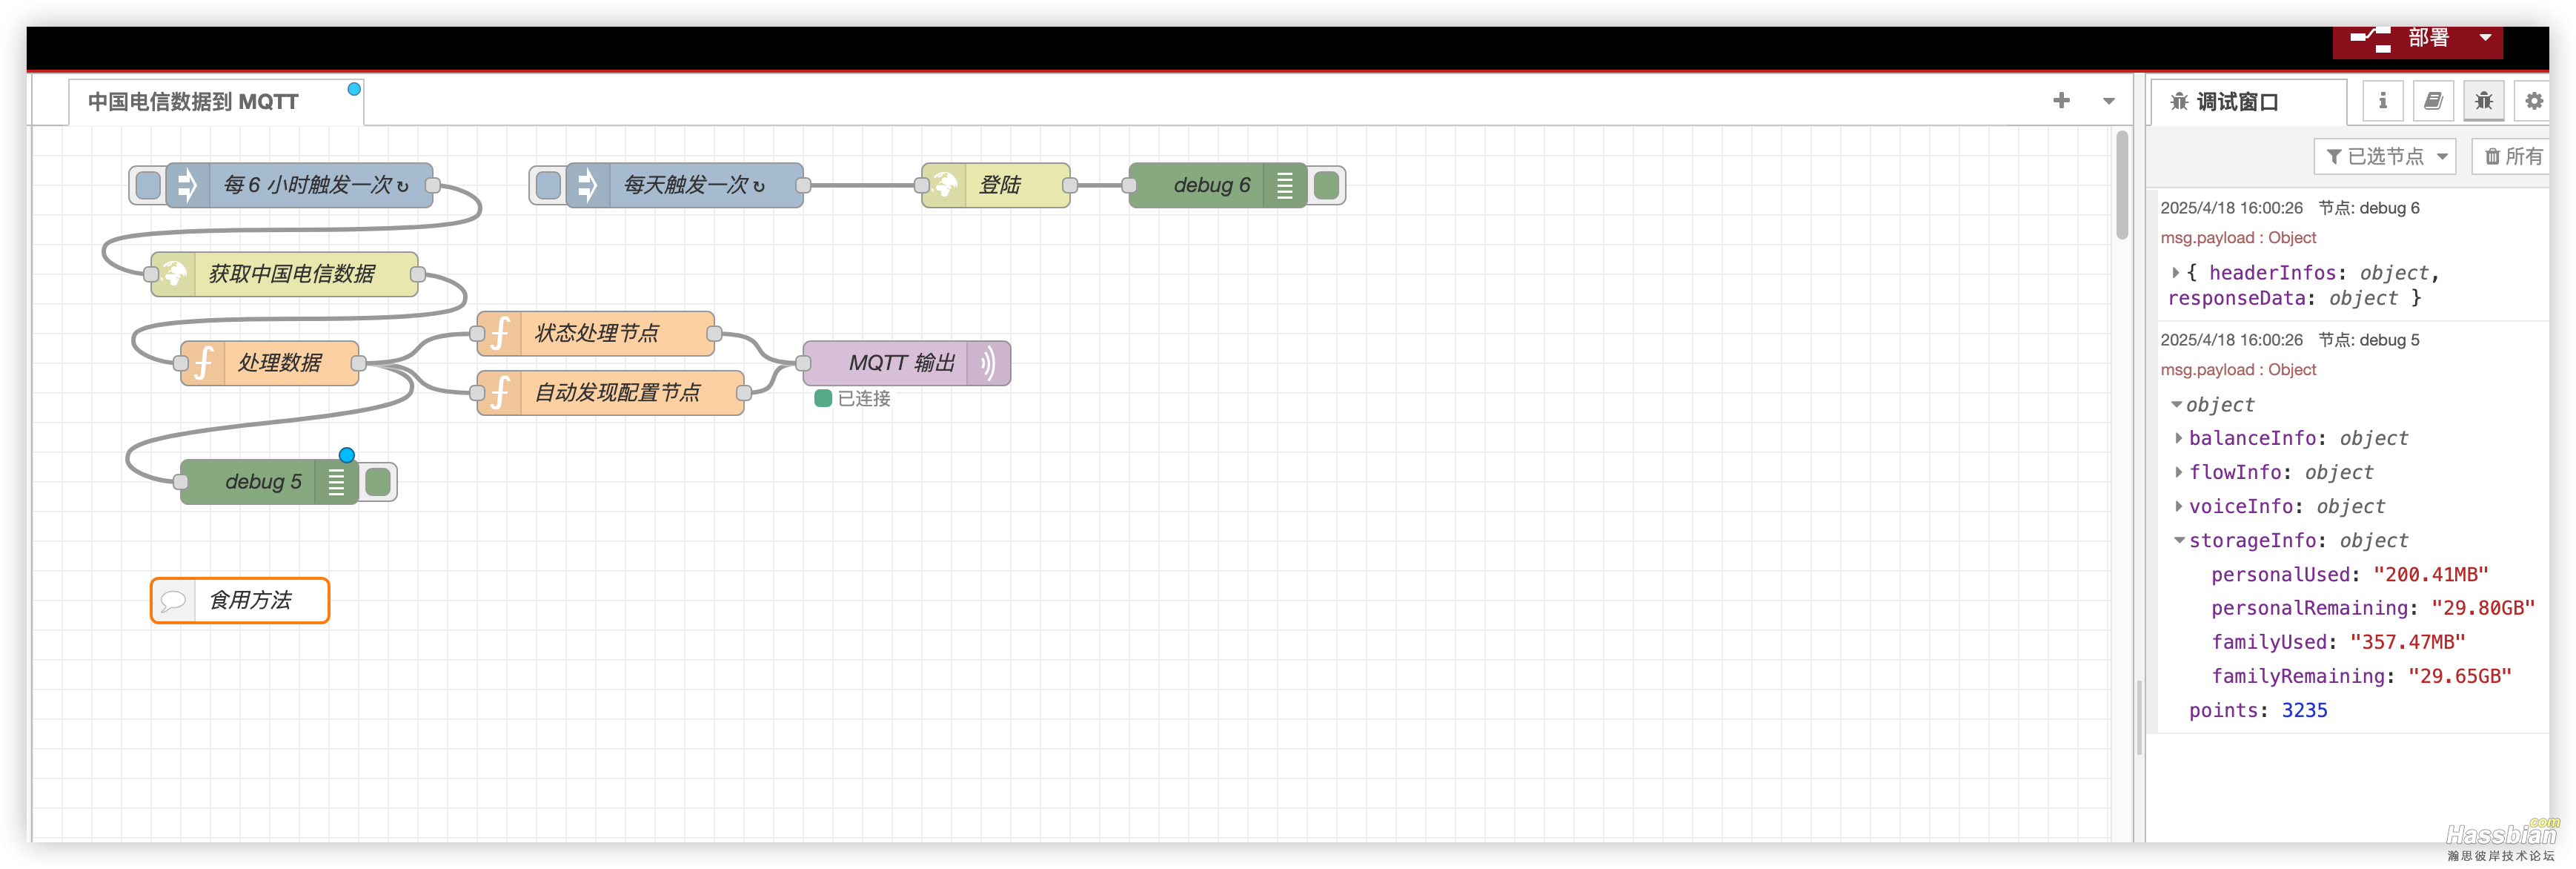Open the 已选节点 filter dropdown
The height and width of the screenshot is (869, 2576).
tap(2385, 156)
